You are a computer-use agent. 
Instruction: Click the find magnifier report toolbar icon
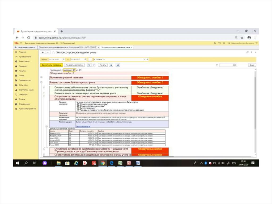89,65
